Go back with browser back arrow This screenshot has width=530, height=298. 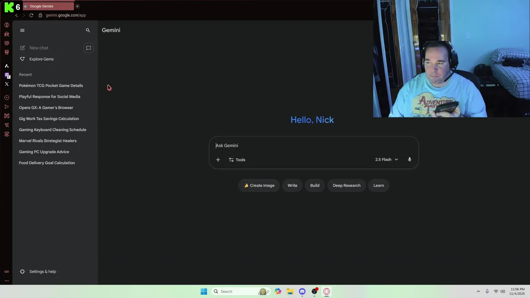click(x=17, y=15)
